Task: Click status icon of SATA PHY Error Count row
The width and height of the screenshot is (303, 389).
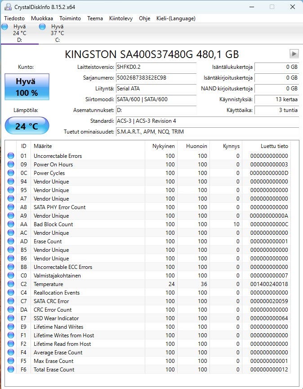Action: click(11, 207)
